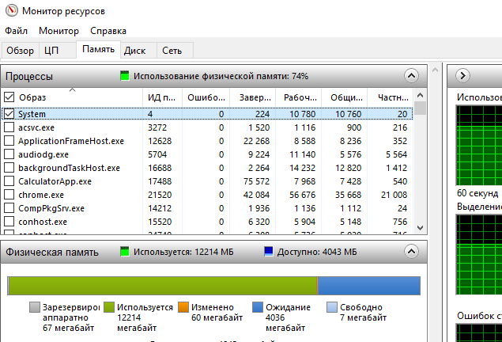
Task: Select the ApplicationFrameHost.exe process name
Action: pyautogui.click(x=70, y=141)
